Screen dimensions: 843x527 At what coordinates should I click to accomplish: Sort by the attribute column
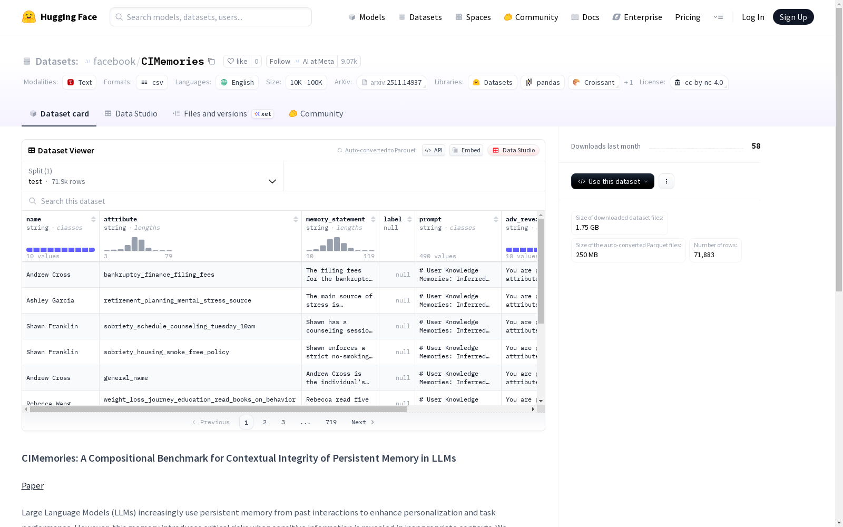tap(296, 219)
